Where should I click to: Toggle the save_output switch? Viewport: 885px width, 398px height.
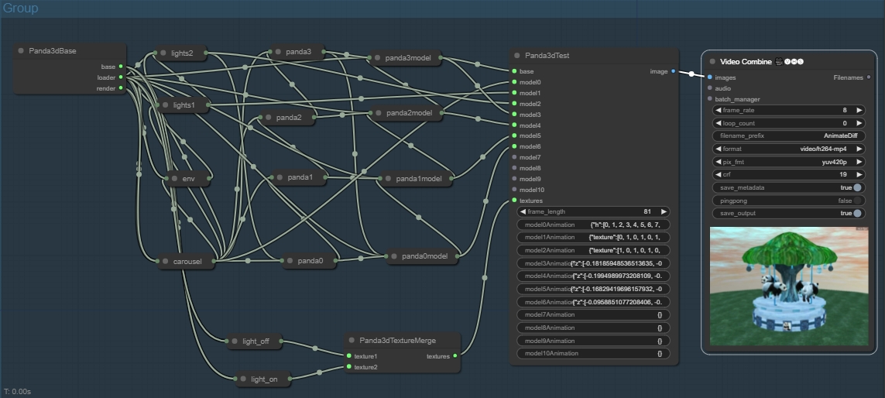[x=857, y=214]
